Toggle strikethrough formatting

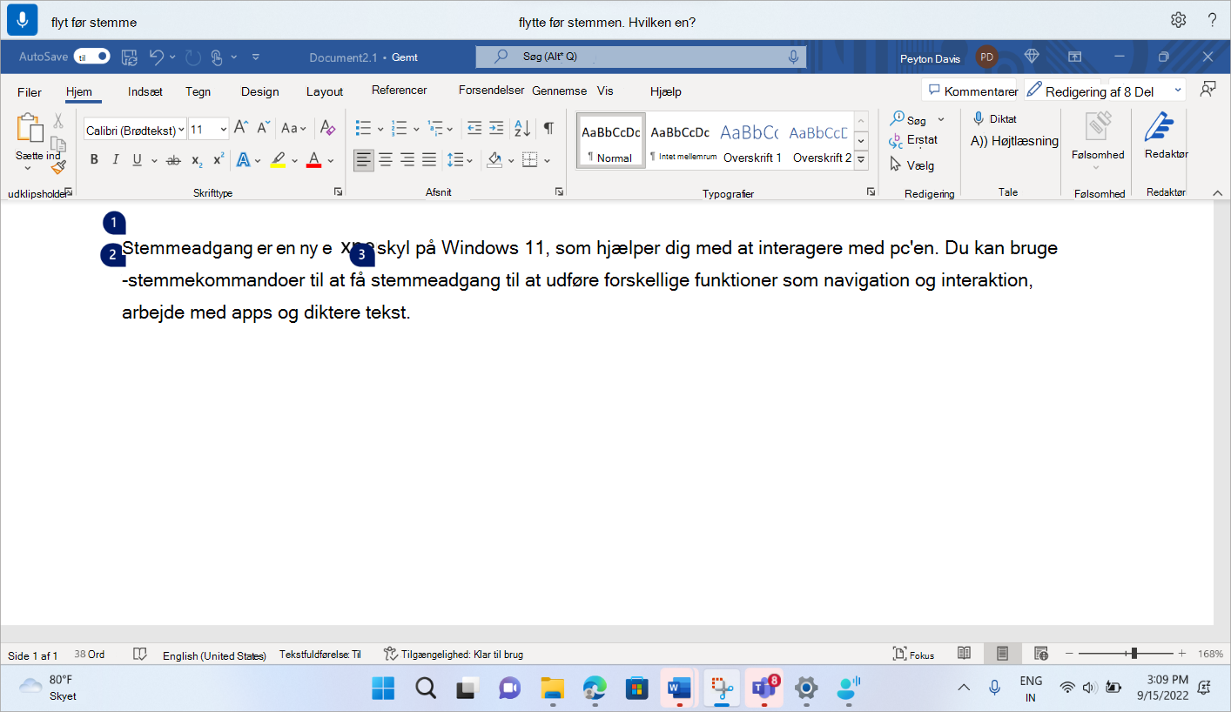click(x=172, y=160)
